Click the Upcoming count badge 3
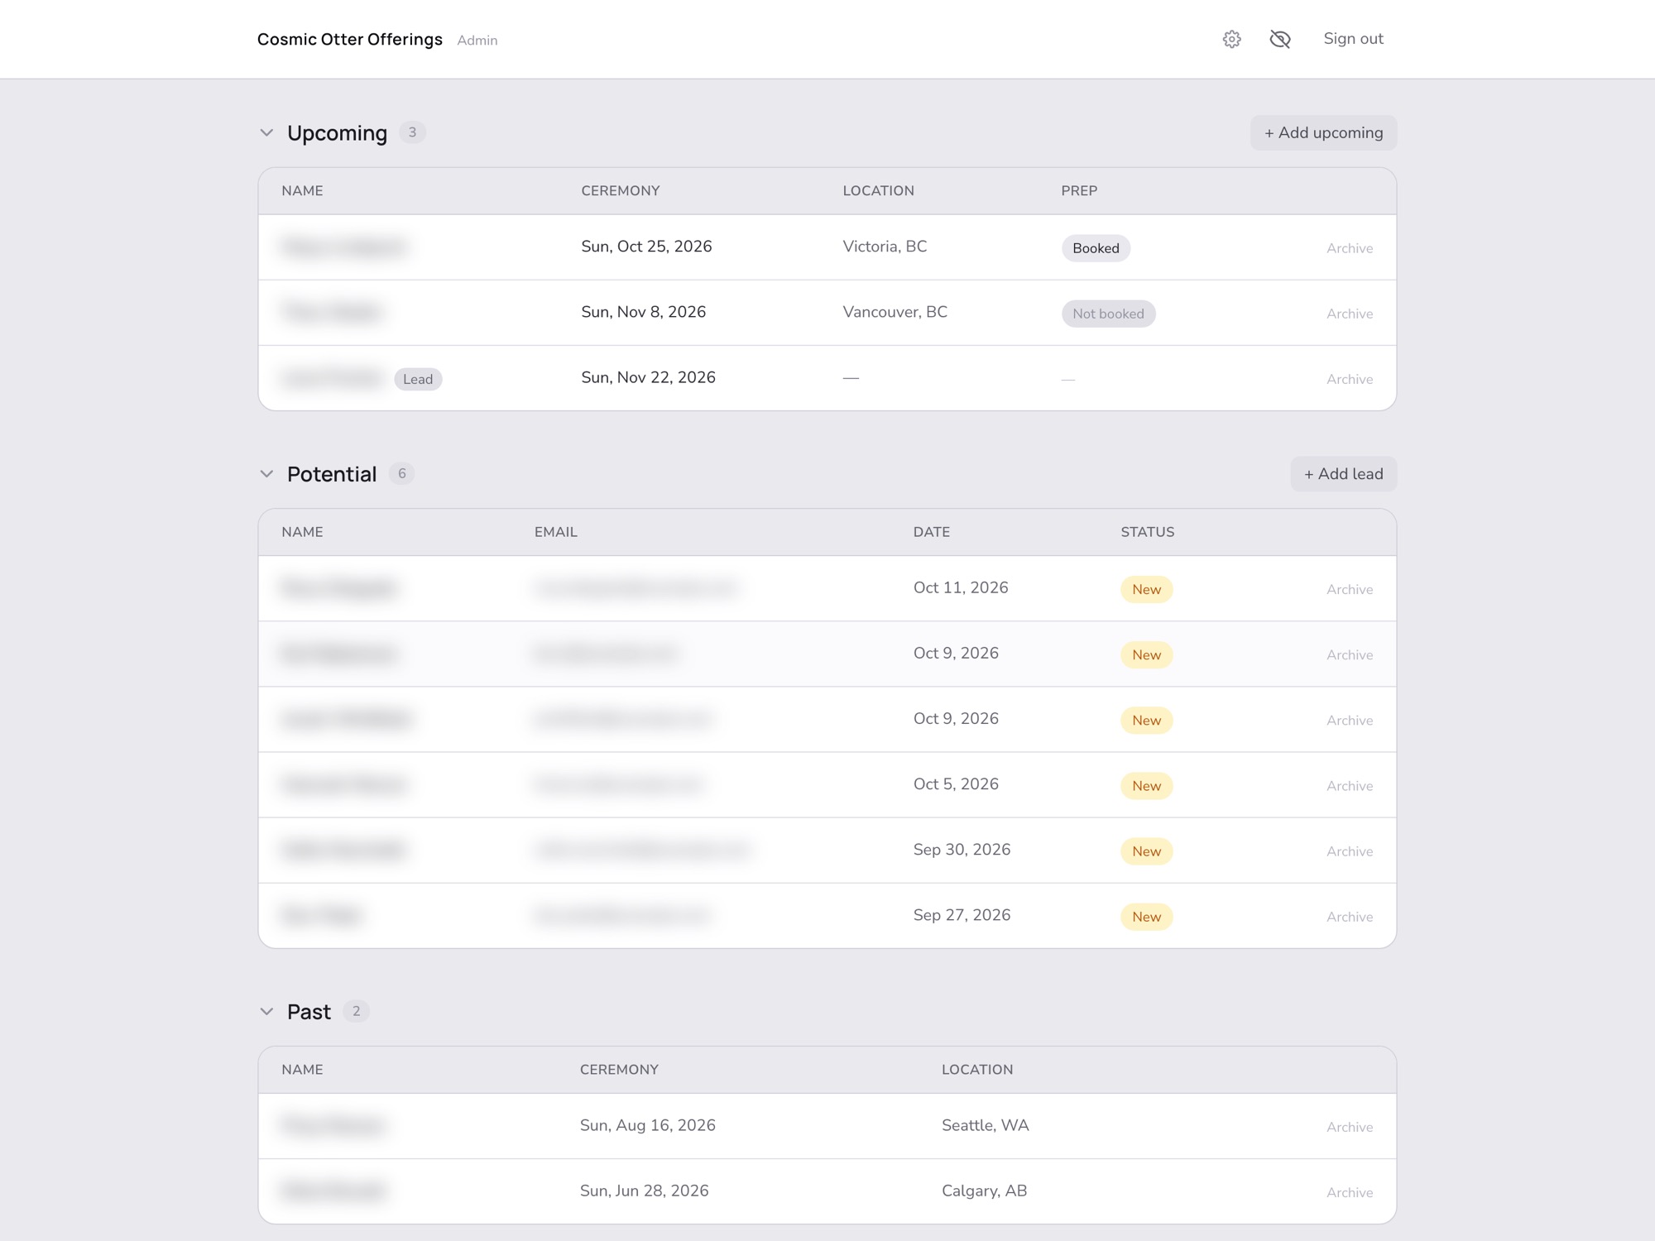The width and height of the screenshot is (1655, 1241). click(412, 132)
